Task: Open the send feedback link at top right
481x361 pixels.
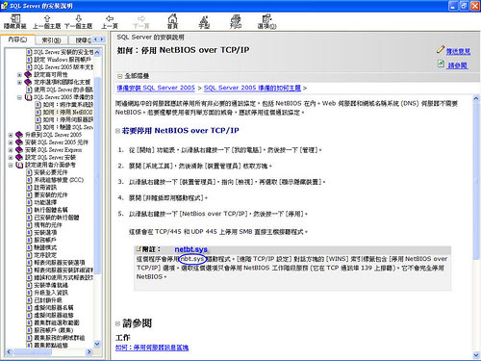Action: (458, 51)
